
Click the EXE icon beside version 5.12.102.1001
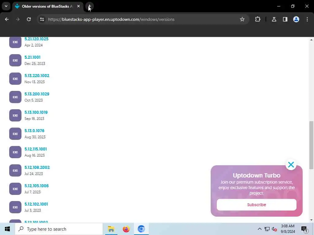pos(15,207)
